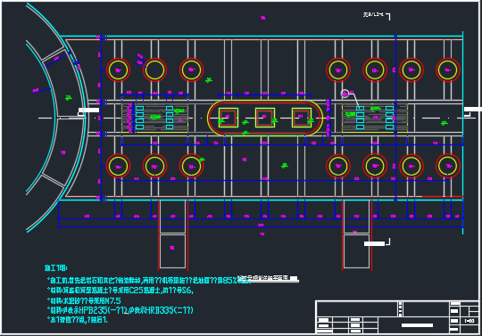Click the left rectangular chamber below the plan

[173, 251]
